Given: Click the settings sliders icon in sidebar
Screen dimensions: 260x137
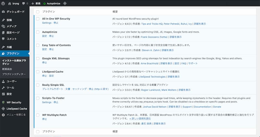Looking at the screenshot, I should [x=3, y=94].
